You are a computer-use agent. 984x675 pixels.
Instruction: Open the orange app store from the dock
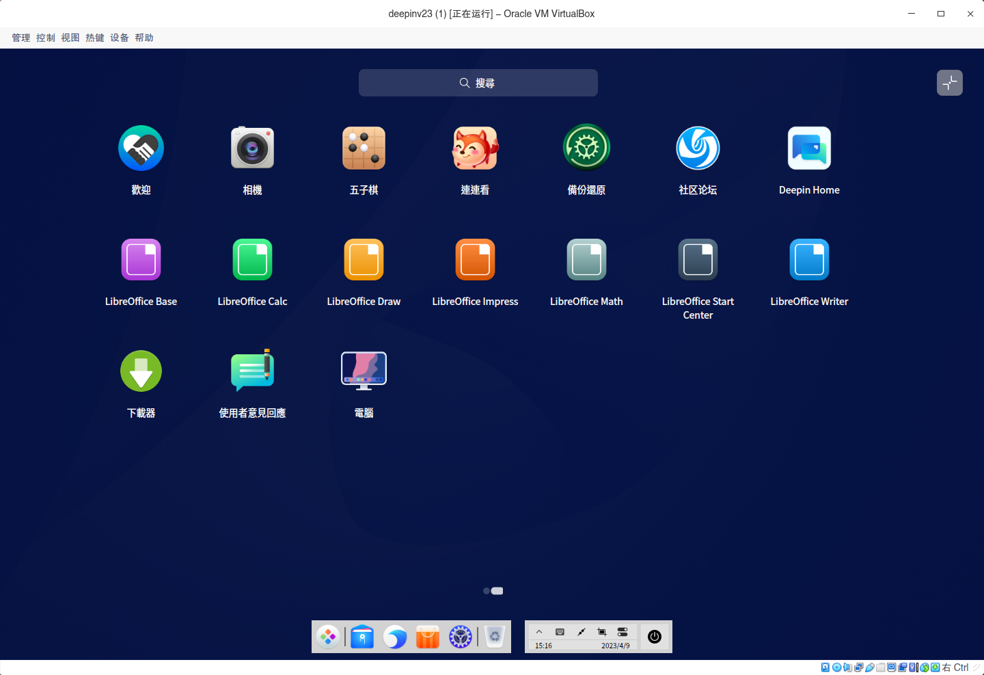pos(427,637)
